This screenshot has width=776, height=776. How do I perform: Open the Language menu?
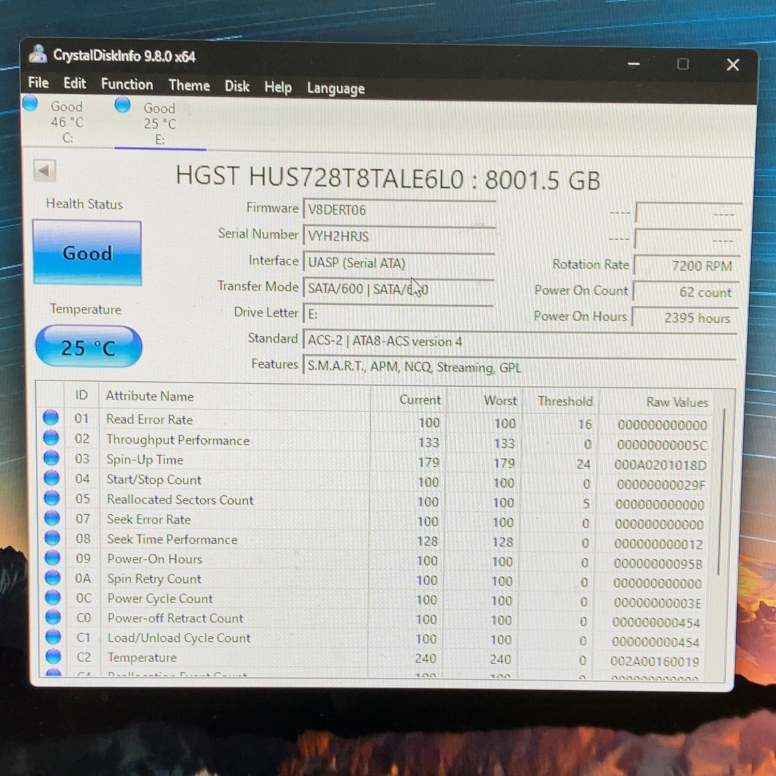click(336, 88)
